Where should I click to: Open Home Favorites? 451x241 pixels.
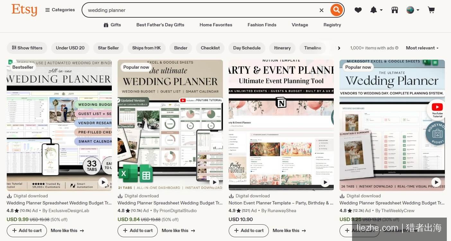[216, 25]
